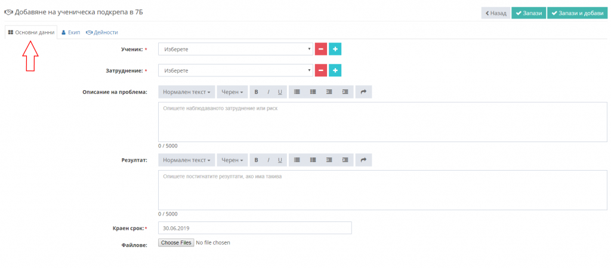Switch to the Дейности tab
Viewport: 611px width, 268px height.
coord(102,32)
